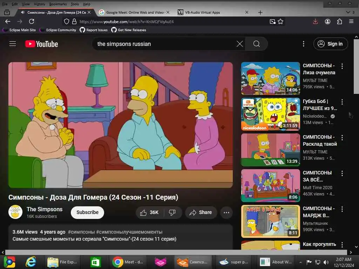The height and width of the screenshot is (269, 359).
Task: Click the URL address field
Action: click(x=172, y=22)
